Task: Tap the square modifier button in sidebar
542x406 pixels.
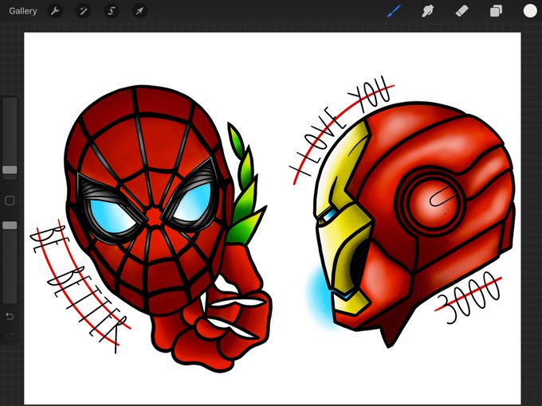Action: [x=10, y=201]
